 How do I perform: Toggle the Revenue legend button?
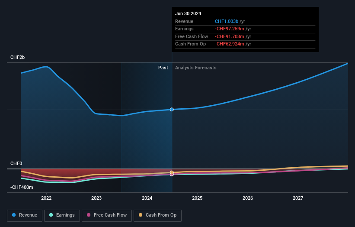[25, 215]
